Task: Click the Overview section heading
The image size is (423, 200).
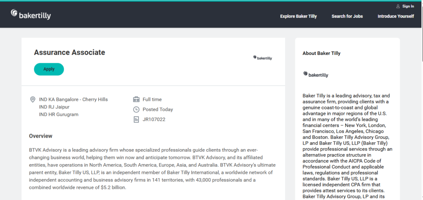Action: click(40, 136)
